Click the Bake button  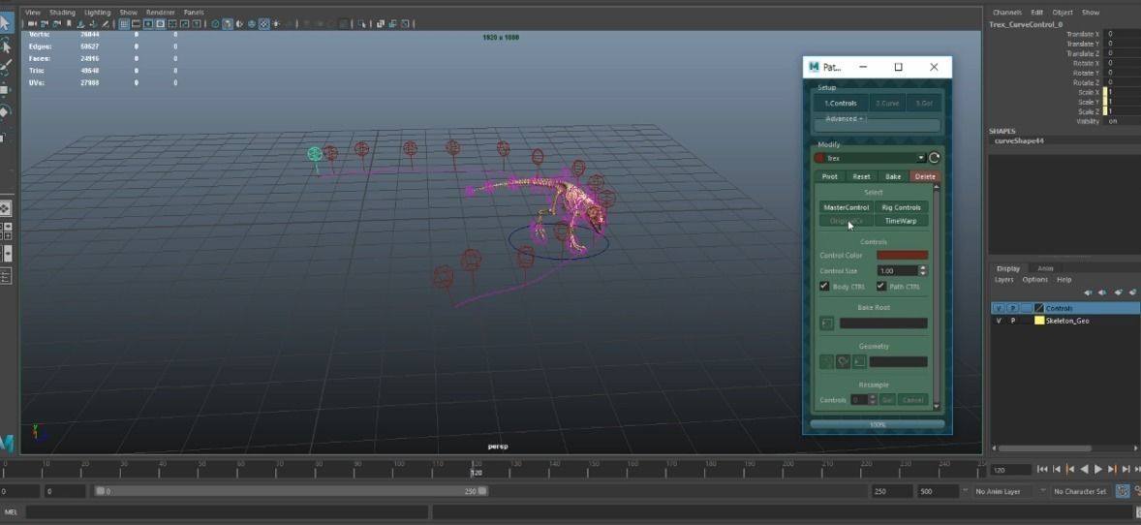click(893, 176)
